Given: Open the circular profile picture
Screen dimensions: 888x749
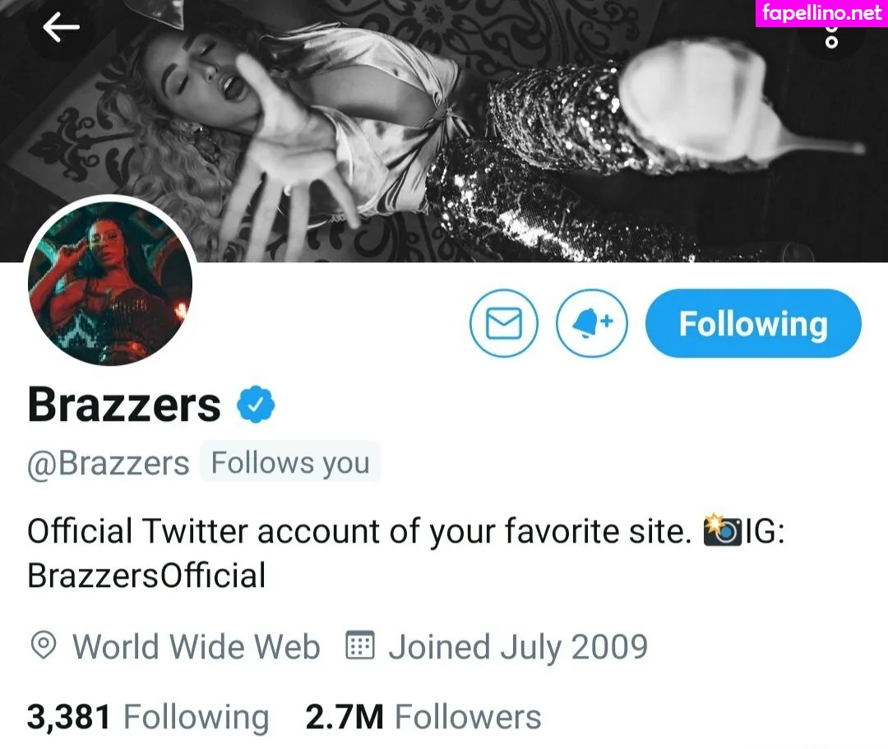Looking at the screenshot, I should pyautogui.click(x=110, y=283).
